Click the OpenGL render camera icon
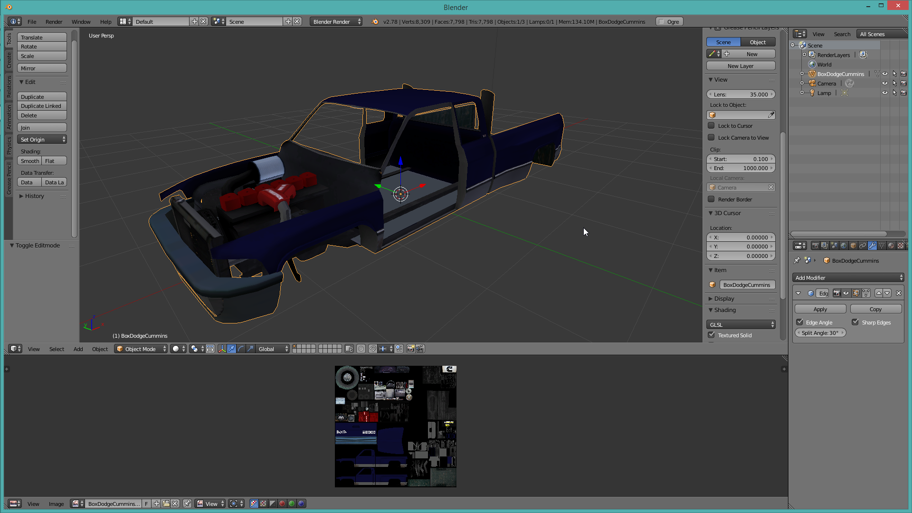 410,349
